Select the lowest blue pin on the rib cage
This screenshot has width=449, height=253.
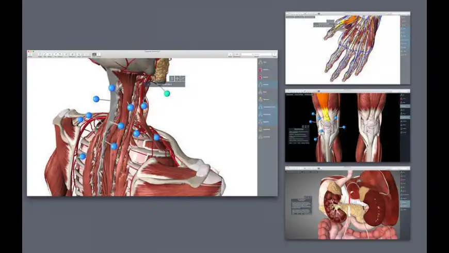[x=83, y=156]
